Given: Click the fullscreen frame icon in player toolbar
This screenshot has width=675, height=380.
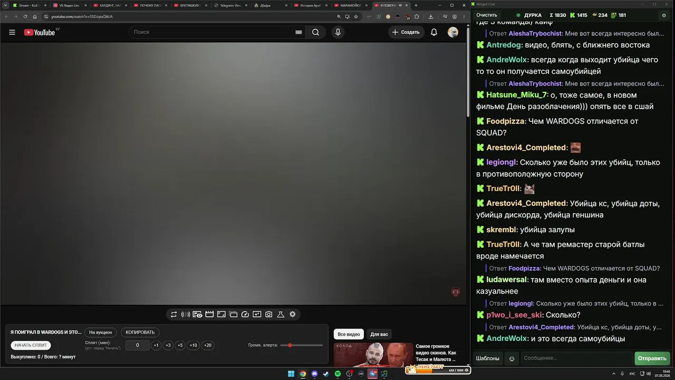Looking at the screenshot, I should 221,315.
